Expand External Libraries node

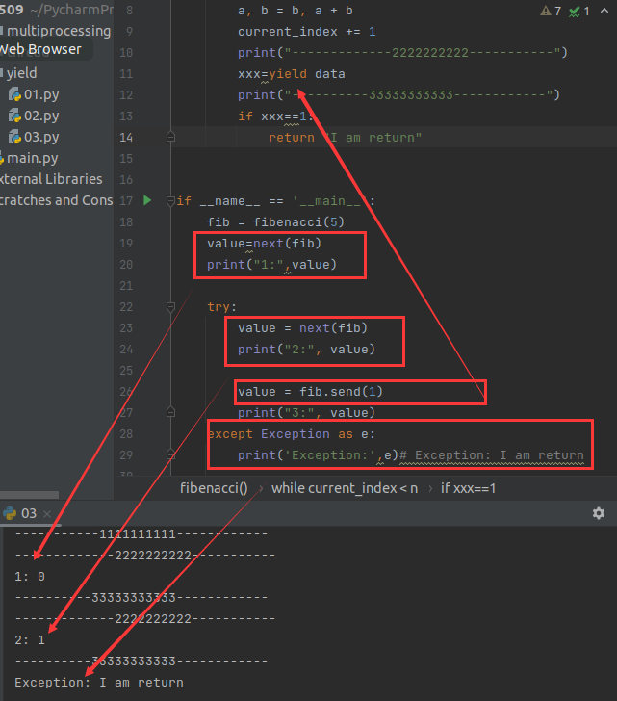(x=51, y=179)
